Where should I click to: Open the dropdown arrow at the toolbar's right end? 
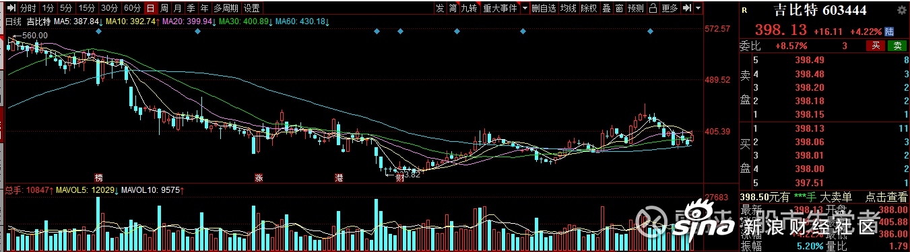(698, 8)
